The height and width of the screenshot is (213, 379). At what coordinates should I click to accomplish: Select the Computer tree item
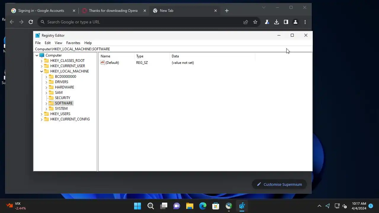(x=54, y=55)
